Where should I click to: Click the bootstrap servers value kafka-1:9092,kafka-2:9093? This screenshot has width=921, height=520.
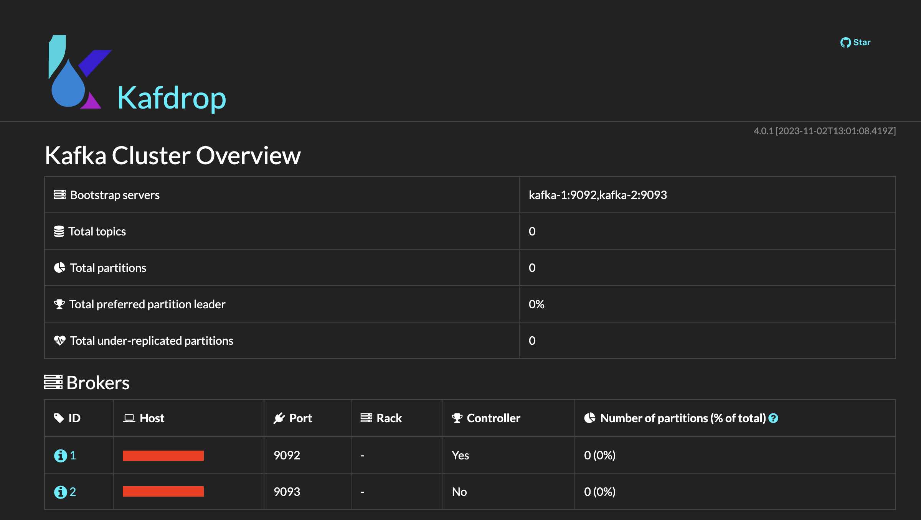[597, 195]
